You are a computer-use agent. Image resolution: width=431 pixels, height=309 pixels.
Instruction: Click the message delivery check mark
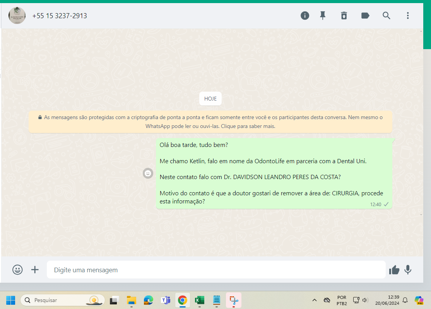pyautogui.click(x=386, y=204)
